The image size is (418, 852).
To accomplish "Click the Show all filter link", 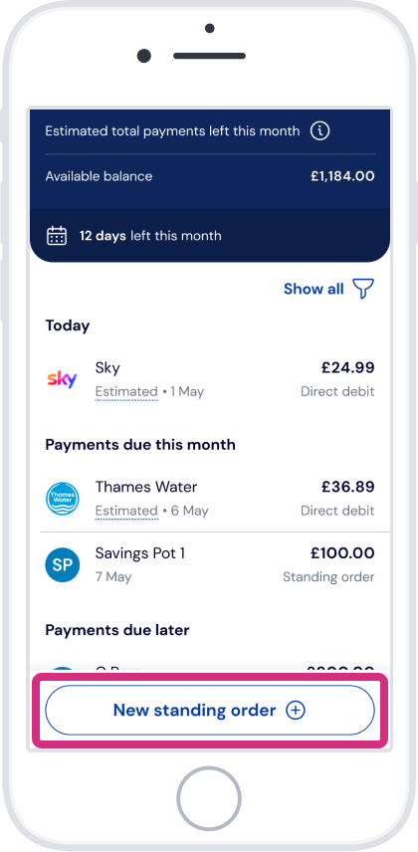I will (313, 289).
